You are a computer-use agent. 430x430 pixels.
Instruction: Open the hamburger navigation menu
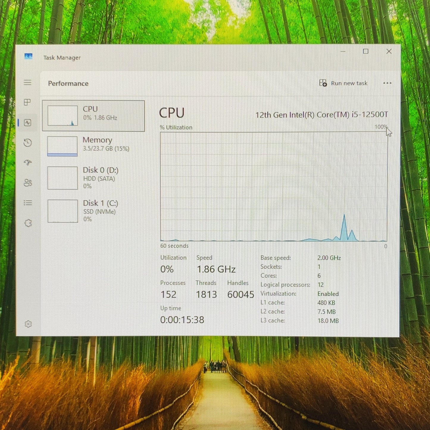point(28,82)
